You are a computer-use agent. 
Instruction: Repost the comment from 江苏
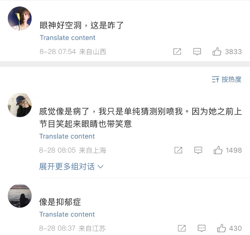(182, 228)
